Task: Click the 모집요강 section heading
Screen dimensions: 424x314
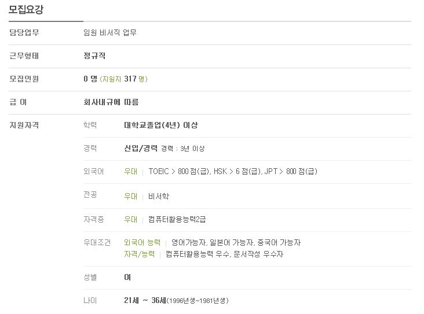Action: coord(26,10)
